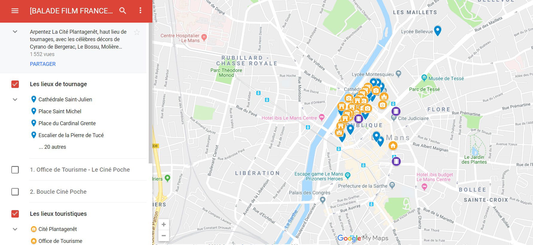533x245 pixels.
Task: Click the Musée de Tessé museum icon
Action: (x=424, y=78)
